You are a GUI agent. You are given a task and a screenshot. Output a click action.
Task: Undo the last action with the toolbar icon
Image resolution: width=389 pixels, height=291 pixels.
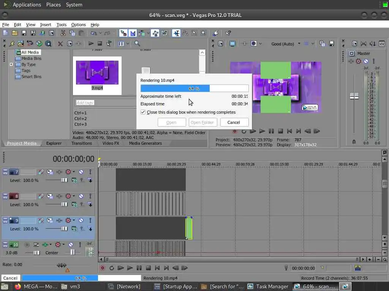(x=93, y=33)
